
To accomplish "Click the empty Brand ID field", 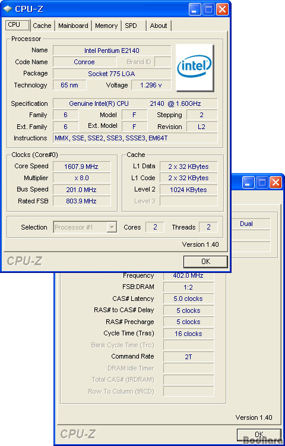I will (x=163, y=62).
